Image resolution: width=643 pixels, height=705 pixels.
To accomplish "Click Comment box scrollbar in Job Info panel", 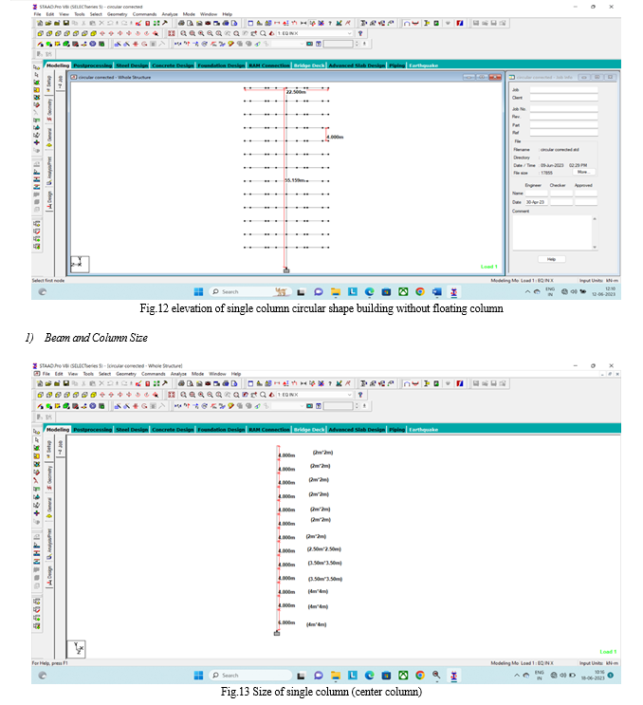I will point(595,232).
